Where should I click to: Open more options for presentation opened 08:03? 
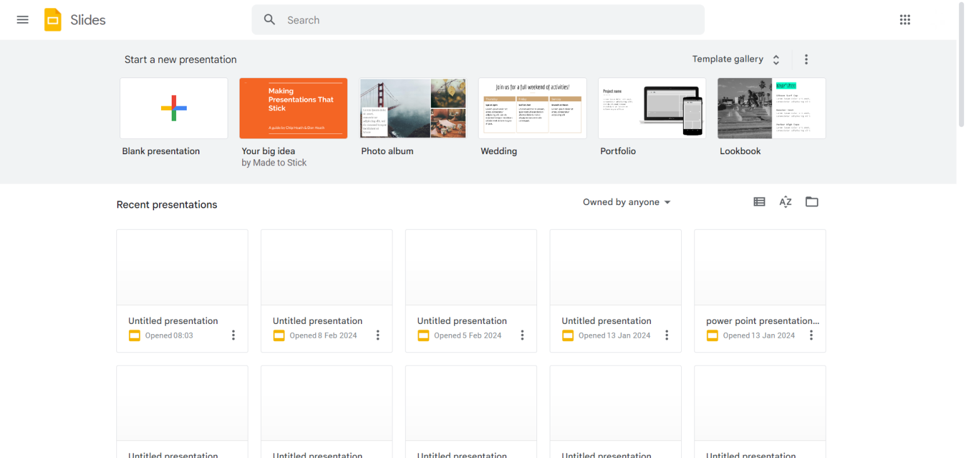pos(233,335)
